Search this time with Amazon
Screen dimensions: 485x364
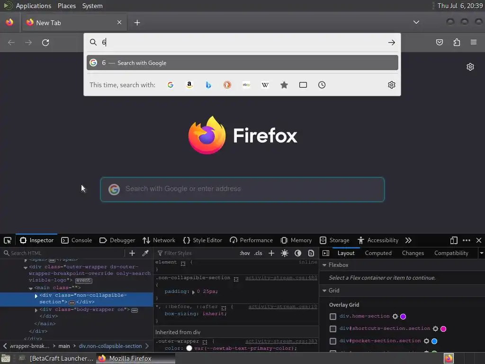coord(189,85)
